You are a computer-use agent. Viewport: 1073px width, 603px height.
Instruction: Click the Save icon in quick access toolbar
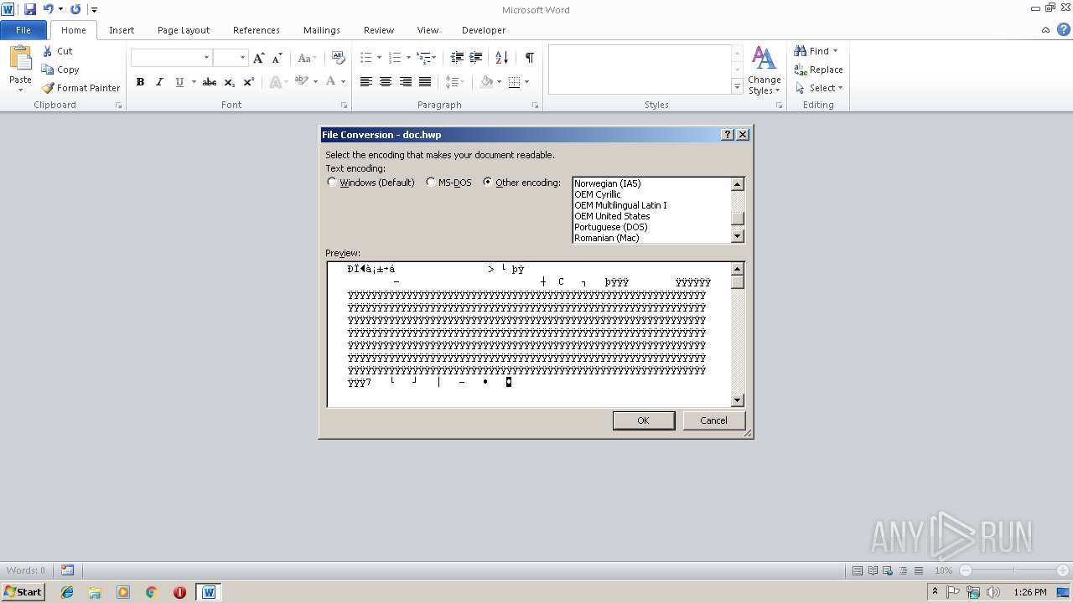point(30,9)
